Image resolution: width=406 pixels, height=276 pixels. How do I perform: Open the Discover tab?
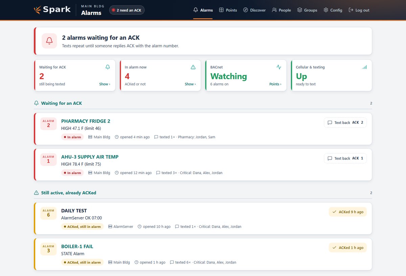(x=254, y=10)
